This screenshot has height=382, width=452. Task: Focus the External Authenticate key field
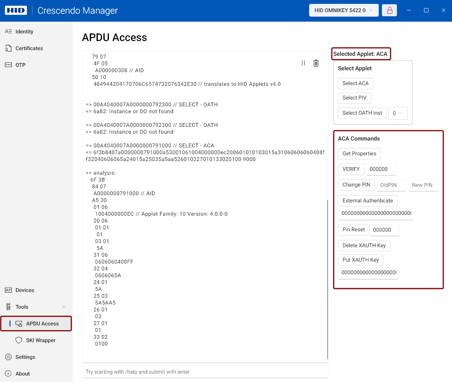click(376, 214)
